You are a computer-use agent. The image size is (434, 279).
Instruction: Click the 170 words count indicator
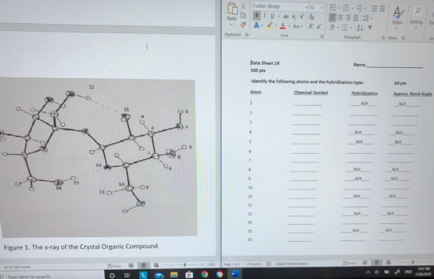coord(253,264)
